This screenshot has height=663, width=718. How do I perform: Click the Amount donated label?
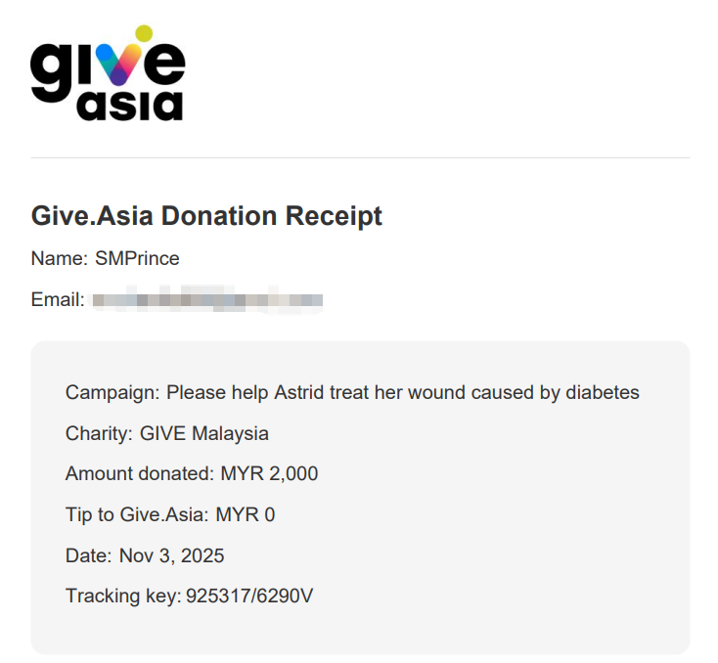[x=140, y=474]
